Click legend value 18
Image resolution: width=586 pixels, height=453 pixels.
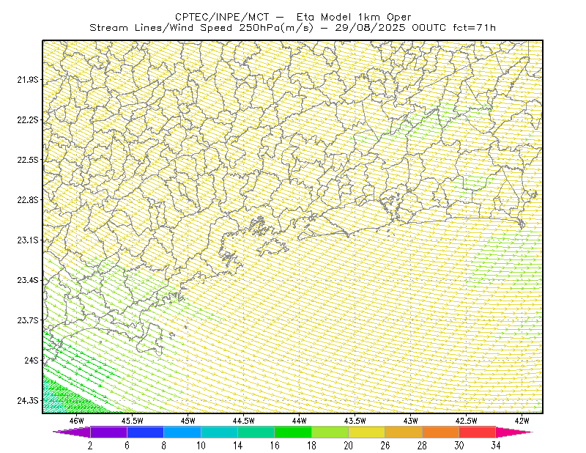(311, 446)
